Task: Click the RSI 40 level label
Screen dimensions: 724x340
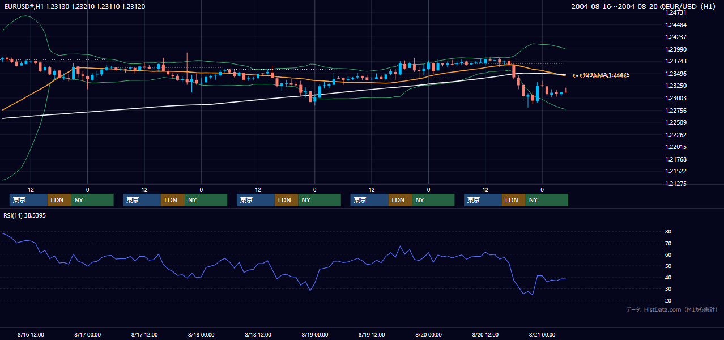Action: tap(668, 277)
